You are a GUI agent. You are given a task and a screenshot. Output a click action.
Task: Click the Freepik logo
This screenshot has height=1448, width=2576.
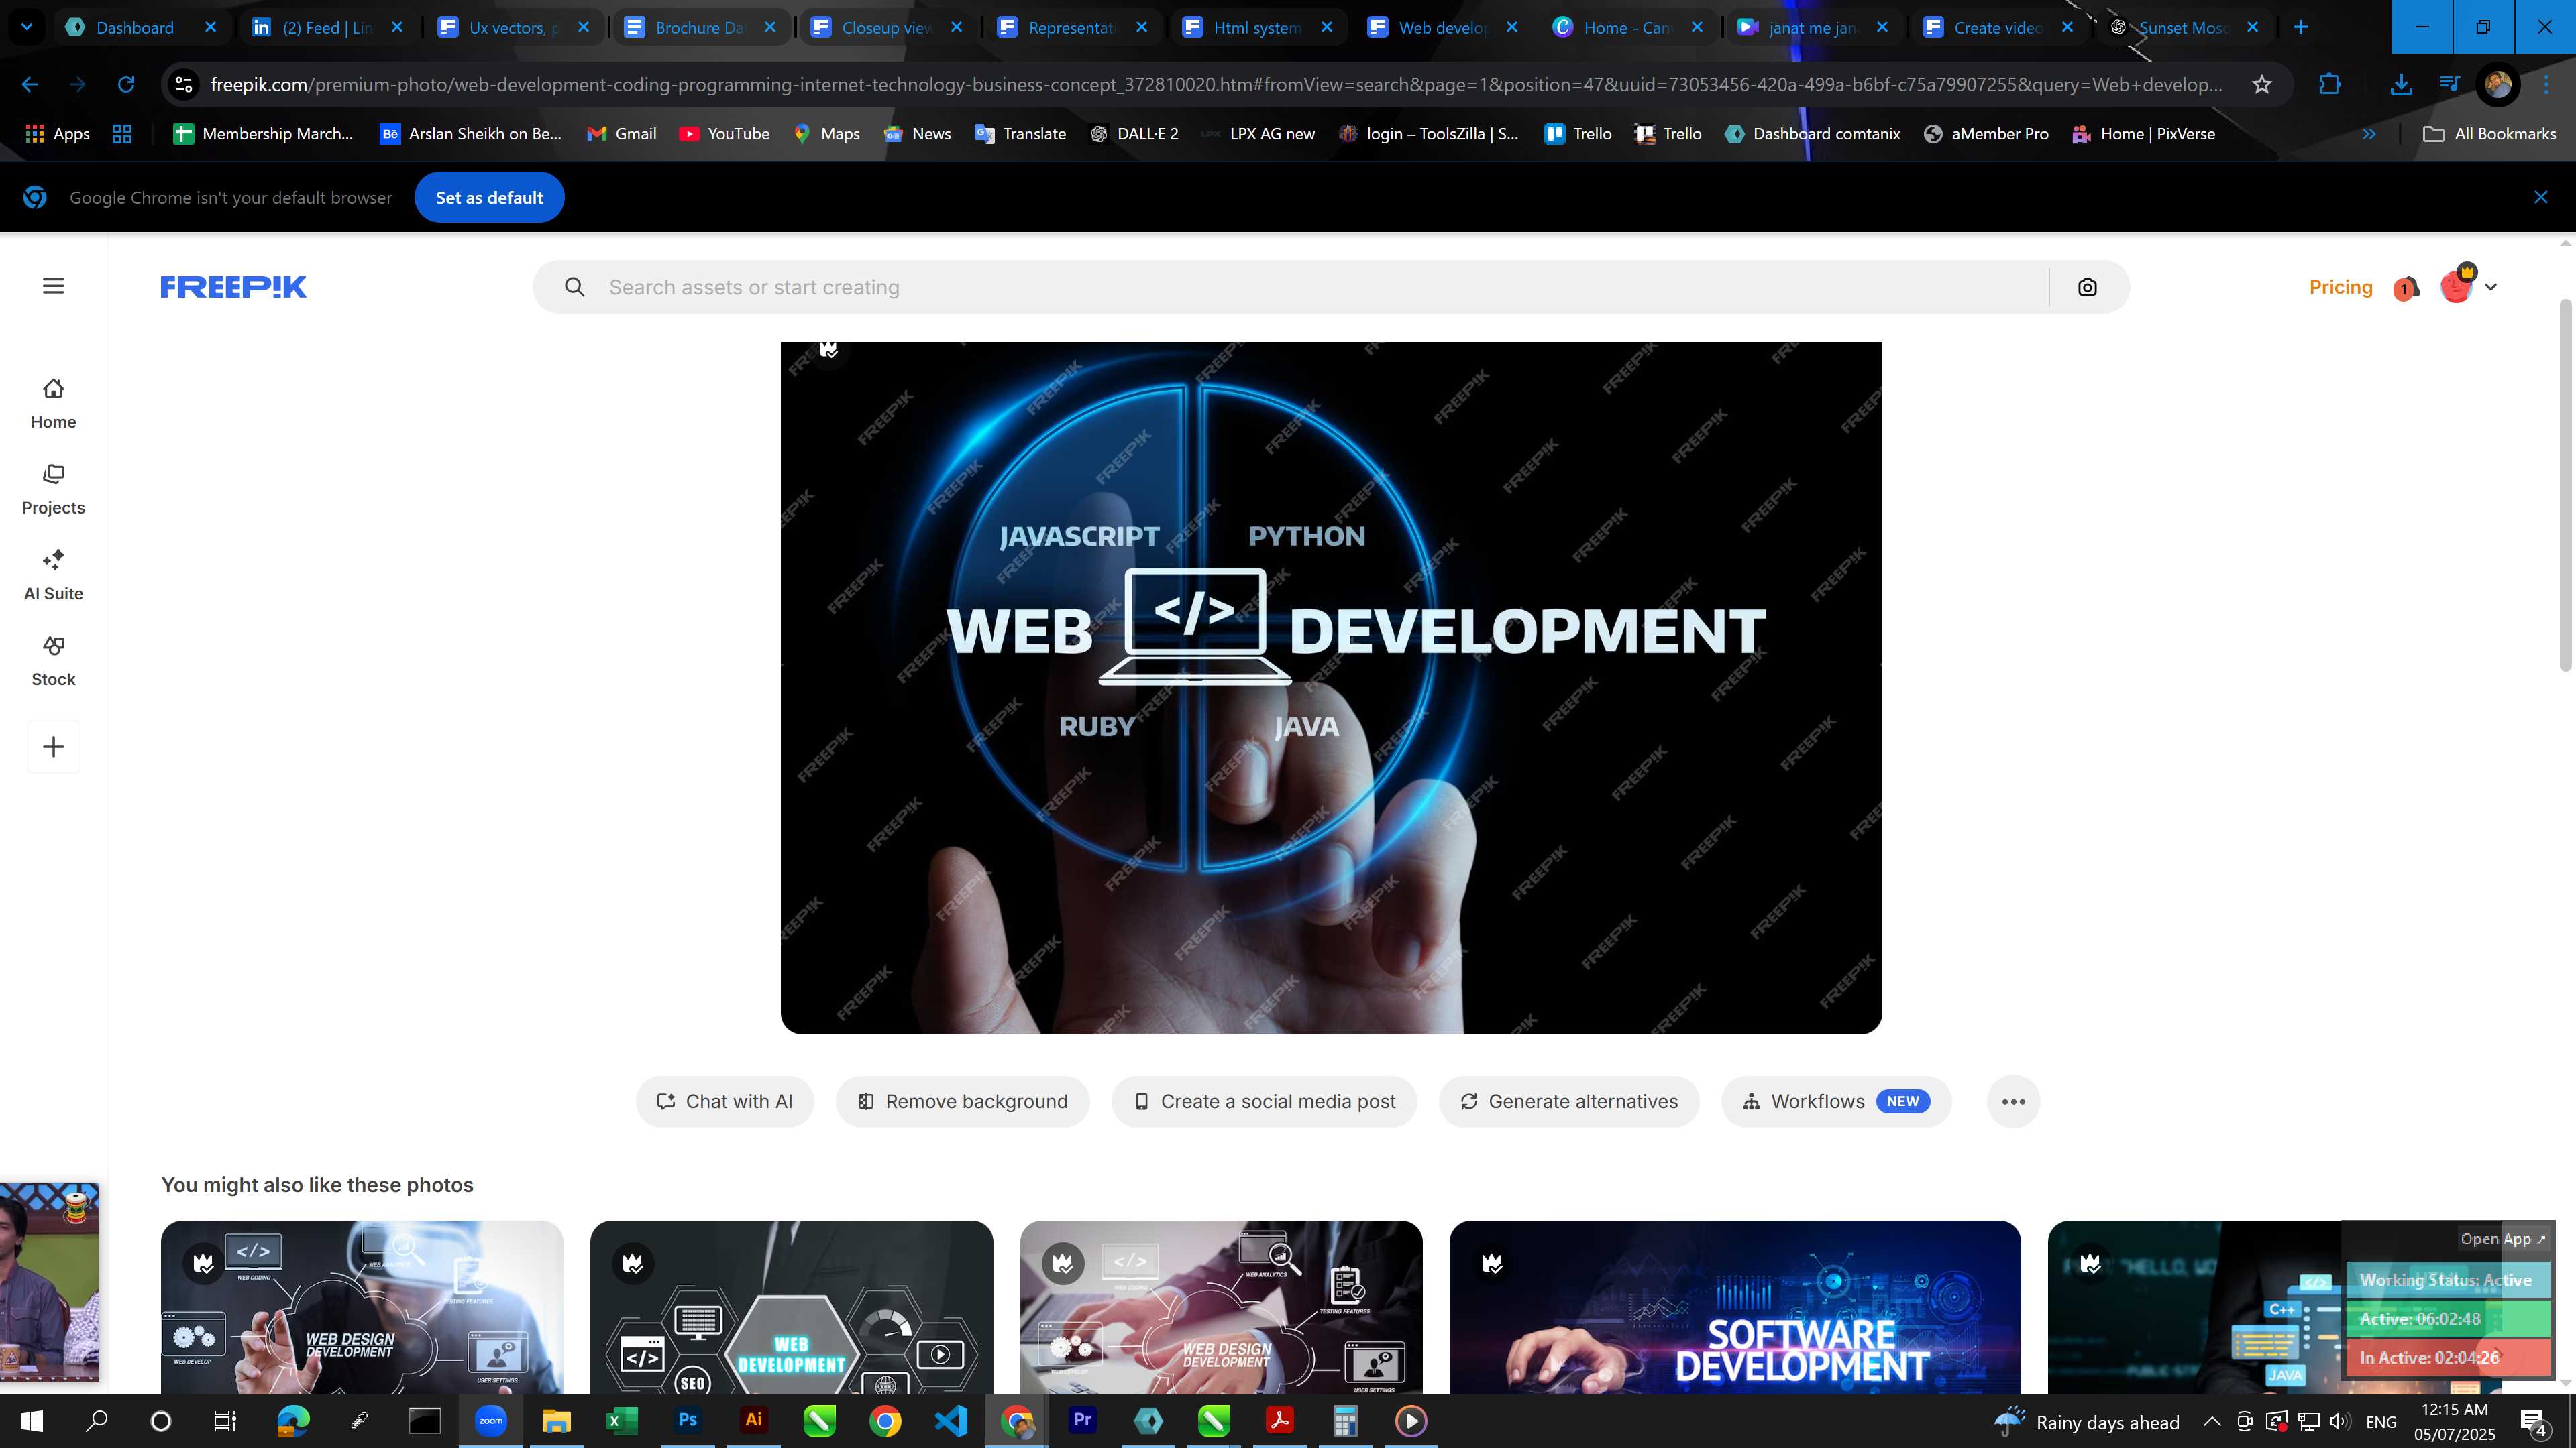233,287
